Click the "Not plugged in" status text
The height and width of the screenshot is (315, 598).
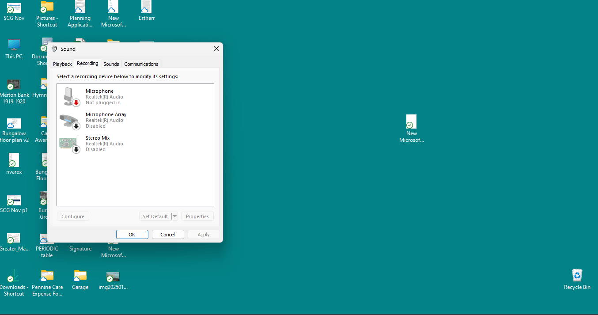pyautogui.click(x=103, y=102)
